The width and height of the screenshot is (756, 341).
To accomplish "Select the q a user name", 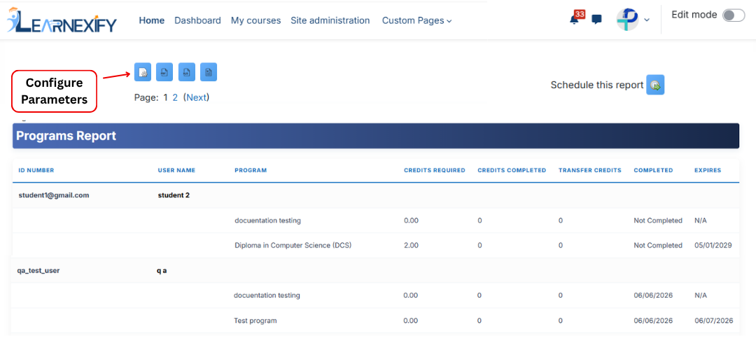I will point(162,270).
